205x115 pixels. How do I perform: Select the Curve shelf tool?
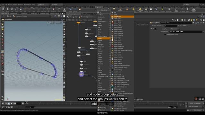tap(38, 10)
